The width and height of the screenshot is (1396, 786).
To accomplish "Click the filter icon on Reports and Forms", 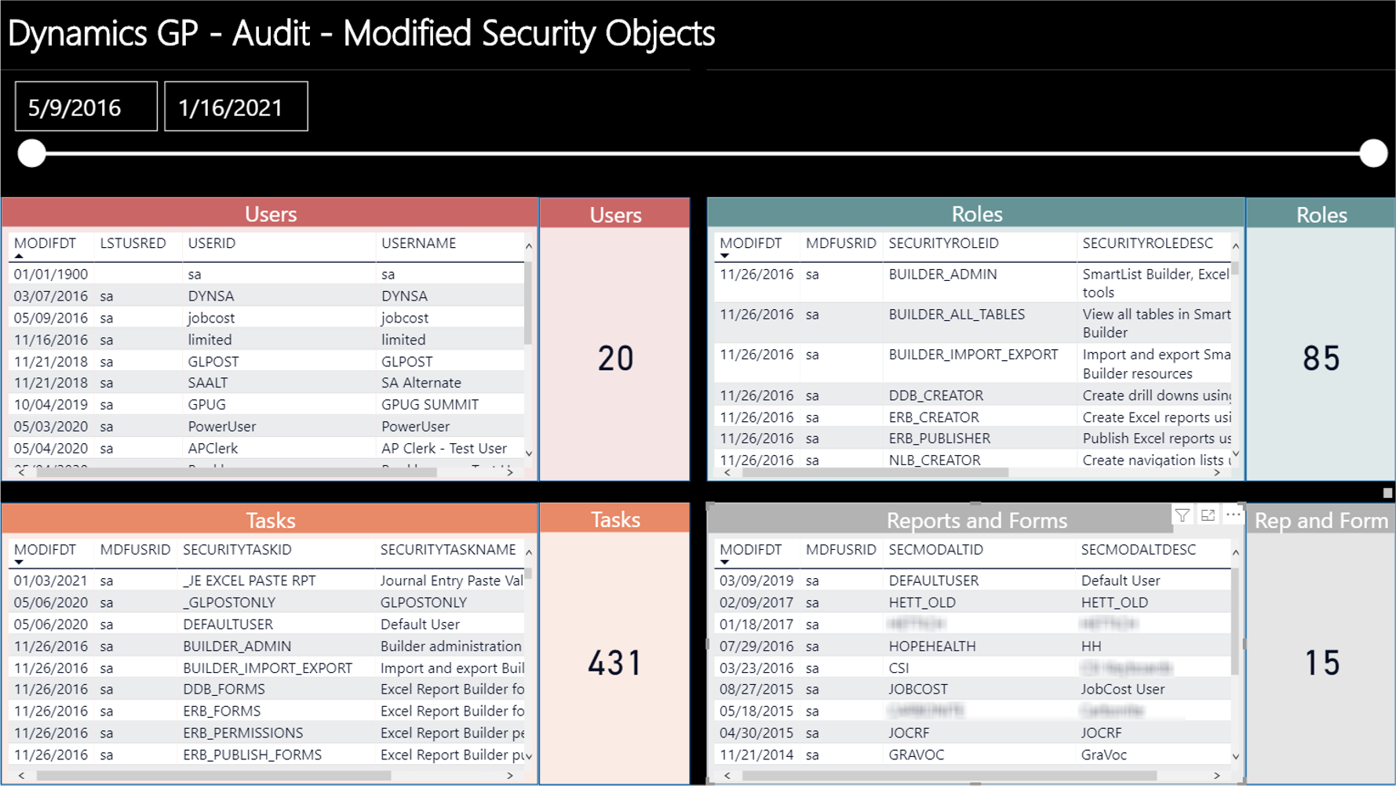I will 1182,515.
